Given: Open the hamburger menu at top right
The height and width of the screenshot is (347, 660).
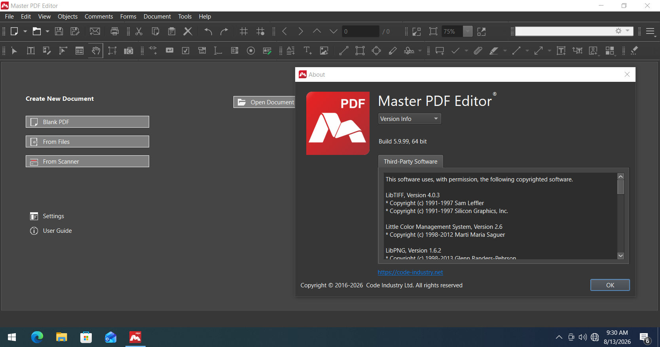Looking at the screenshot, I should 651,31.
